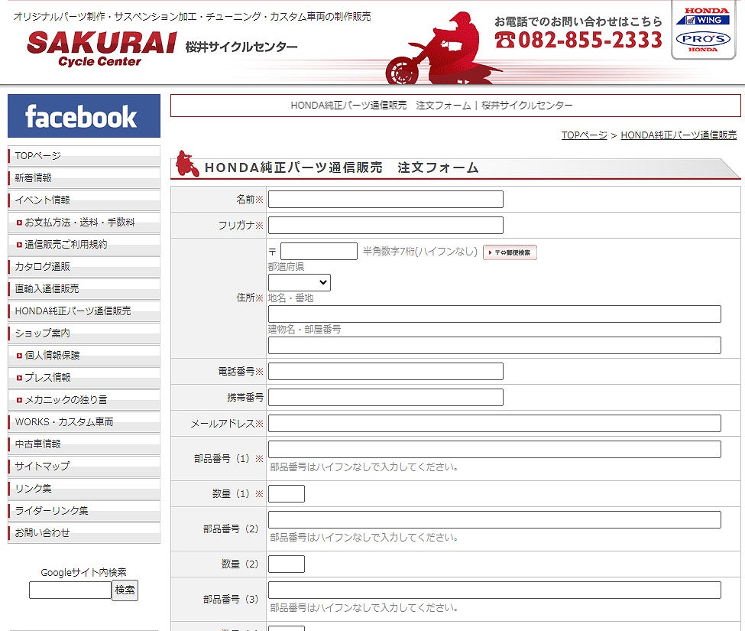Screen dimensions: 745x631
Task: Open 個人情報保護 sidebar item
Action: coord(84,356)
